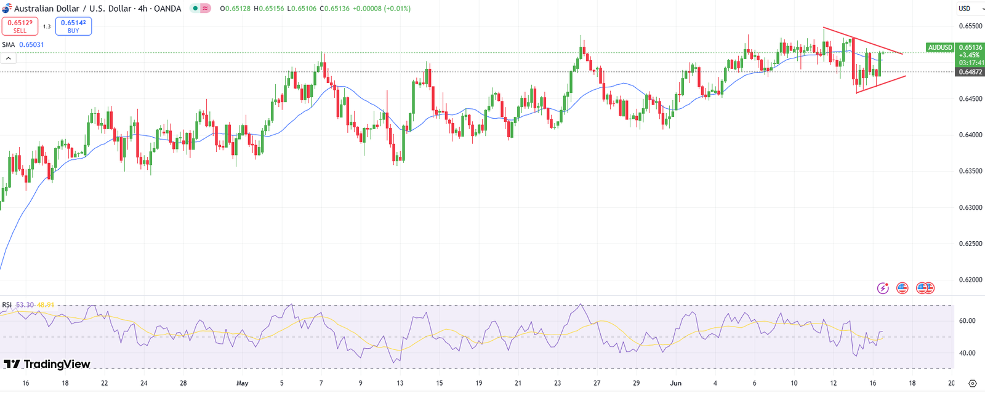Click the TradingView logo
Image resolution: width=985 pixels, height=393 pixels.
pyautogui.click(x=47, y=364)
